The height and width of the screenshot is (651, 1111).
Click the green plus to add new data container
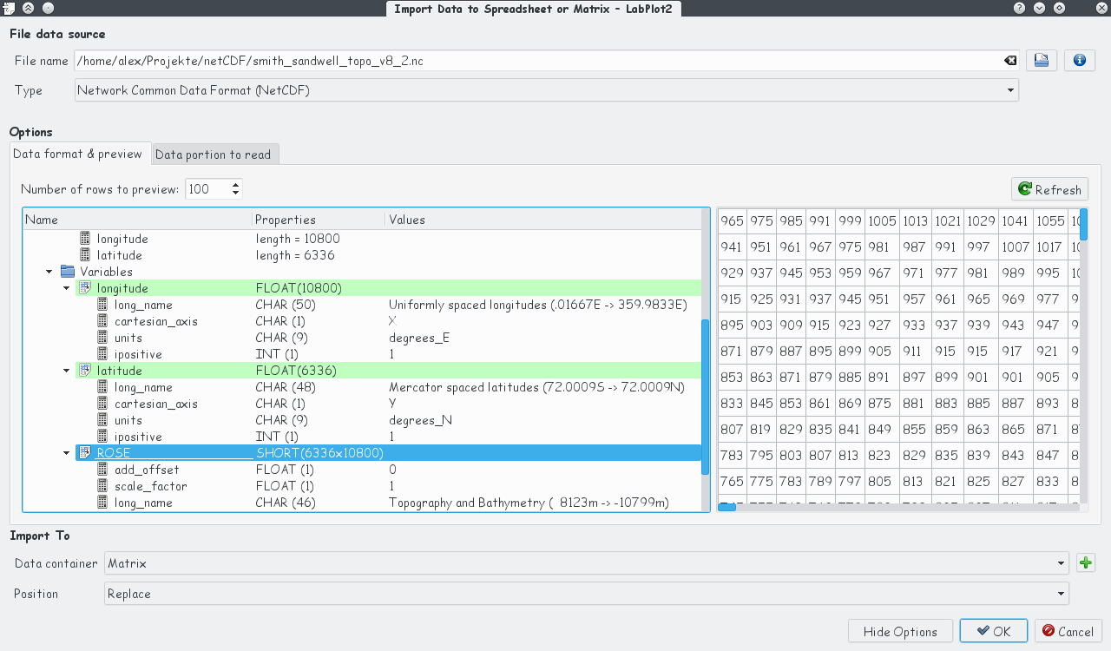(1085, 562)
